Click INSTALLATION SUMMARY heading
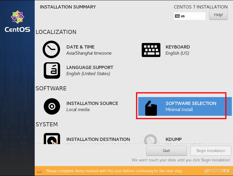 68,7
